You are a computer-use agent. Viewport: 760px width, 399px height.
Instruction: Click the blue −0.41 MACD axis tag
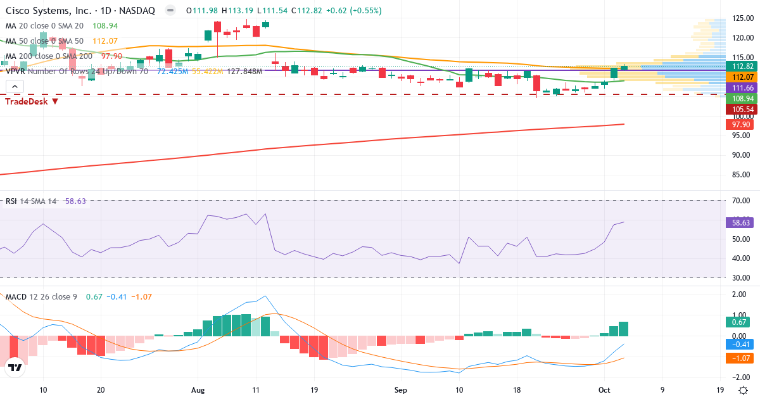click(x=740, y=344)
